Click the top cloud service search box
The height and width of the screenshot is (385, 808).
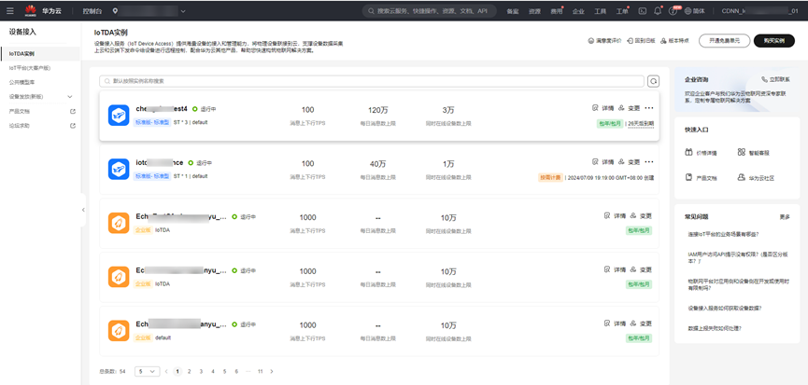point(430,11)
